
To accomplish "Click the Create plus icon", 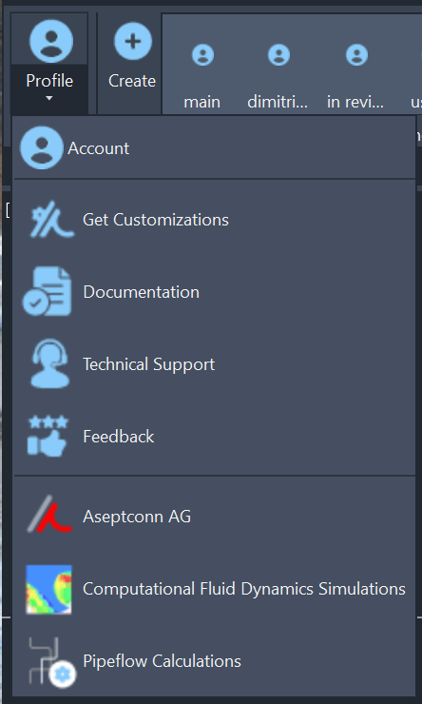I will point(133,41).
